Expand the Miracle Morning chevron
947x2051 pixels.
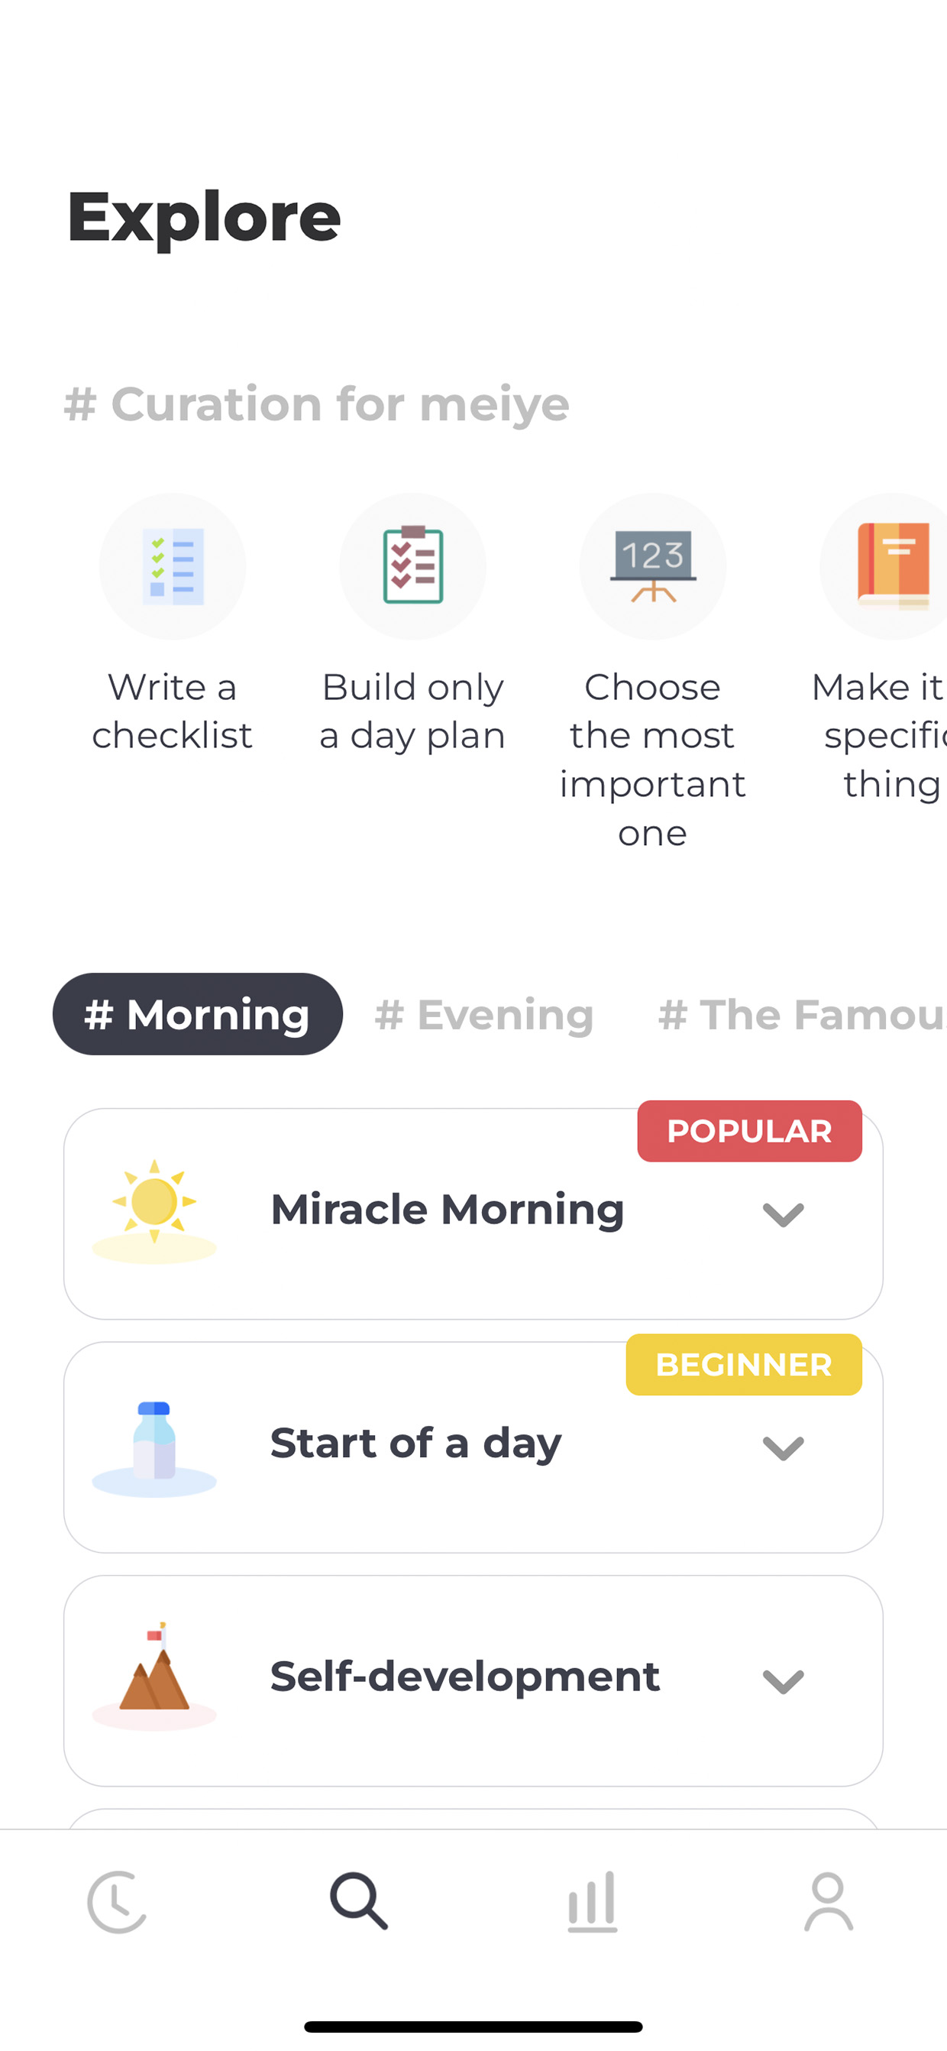783,1214
